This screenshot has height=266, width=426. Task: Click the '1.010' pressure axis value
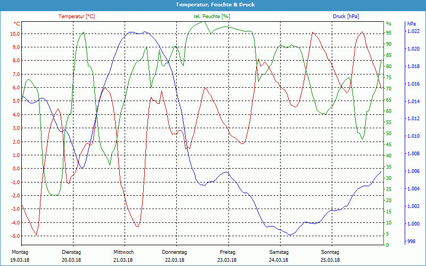(413, 136)
